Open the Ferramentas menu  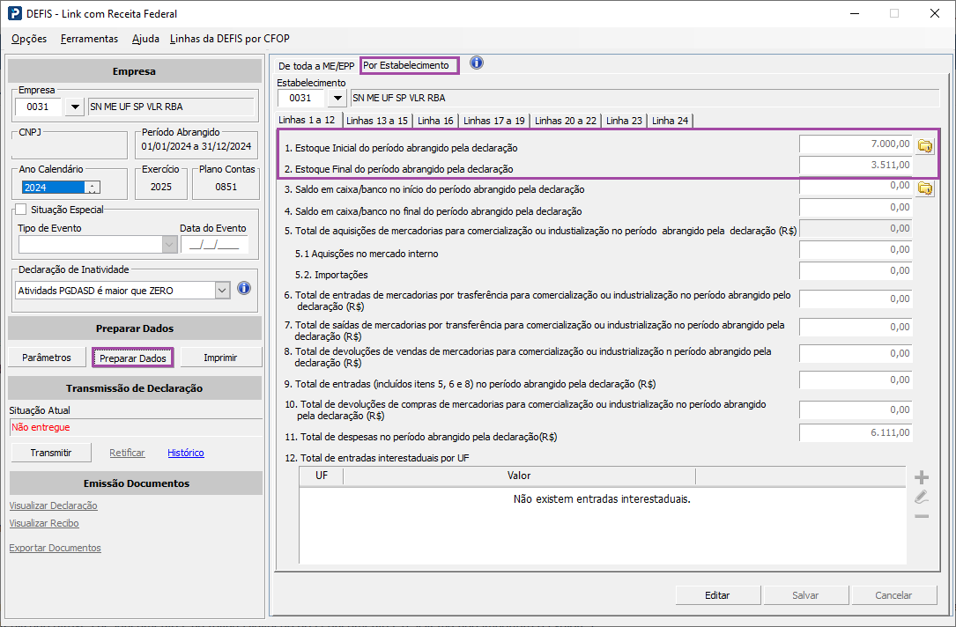pos(89,39)
